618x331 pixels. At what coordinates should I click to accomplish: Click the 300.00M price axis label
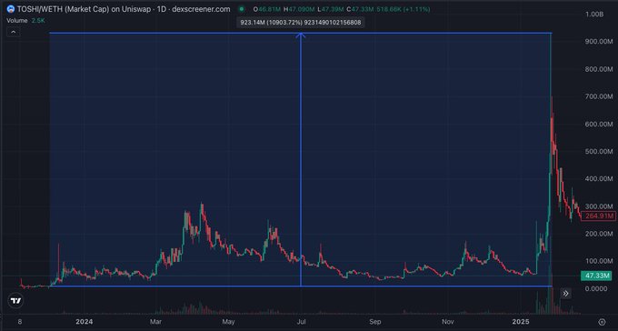tap(599, 206)
